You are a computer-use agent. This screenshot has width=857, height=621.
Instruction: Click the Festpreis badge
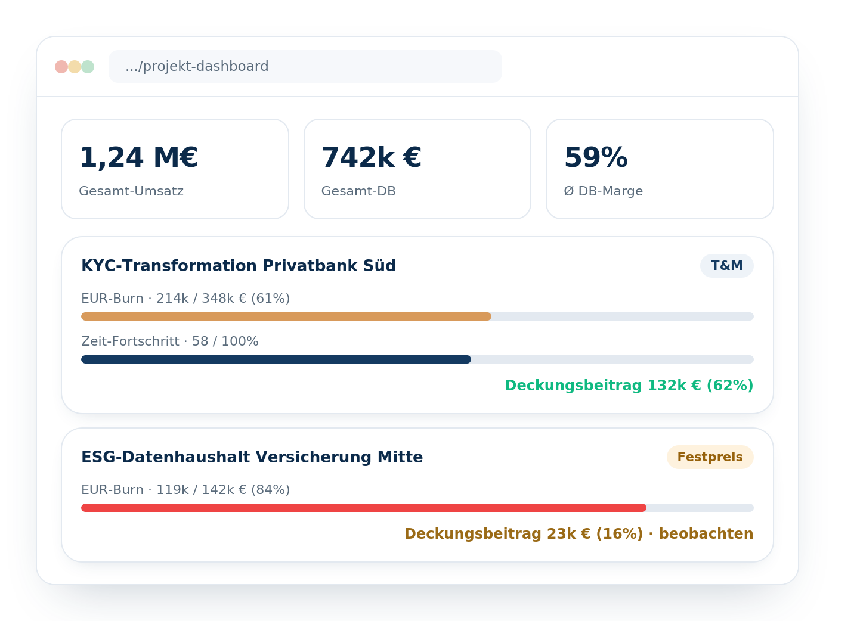pos(710,457)
